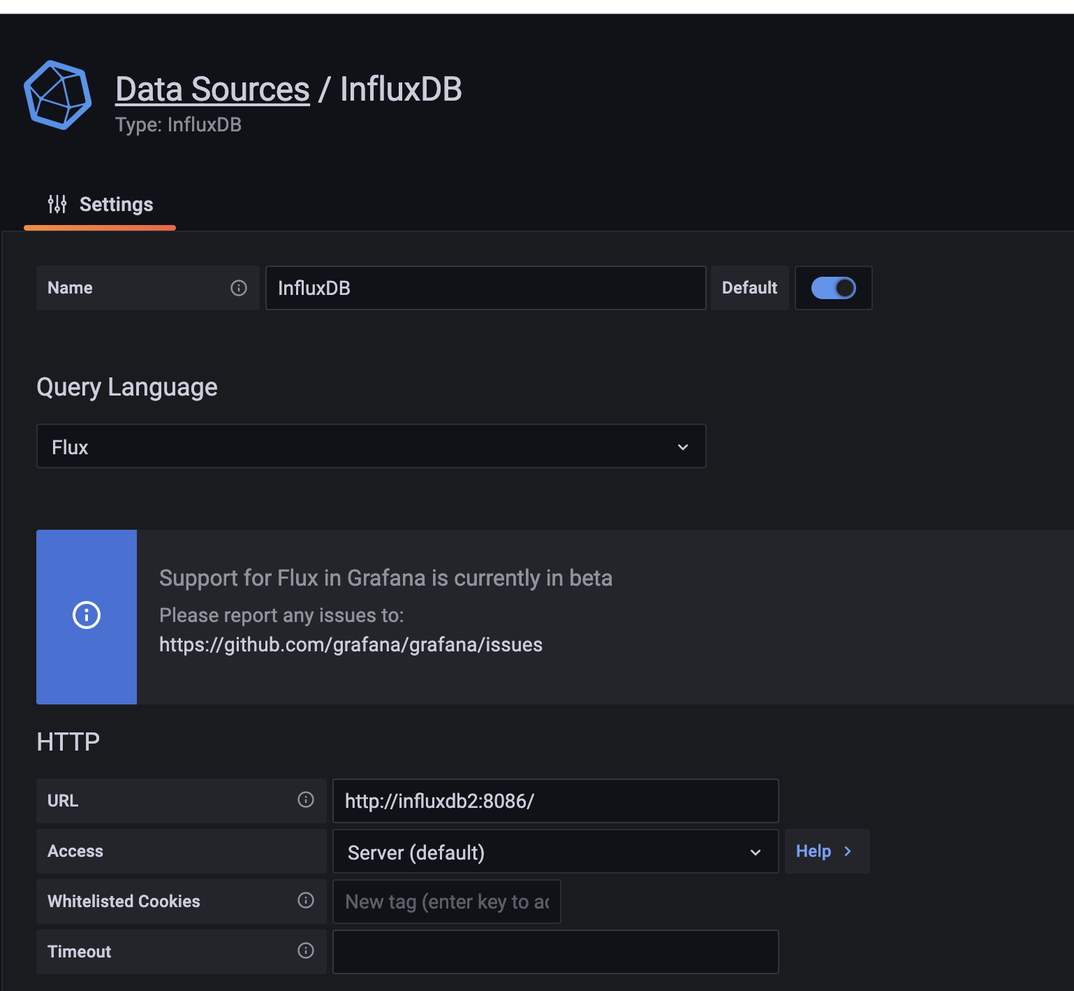Focus the Whitelisted Cookies new tag input
The image size is (1074, 991).
(447, 902)
